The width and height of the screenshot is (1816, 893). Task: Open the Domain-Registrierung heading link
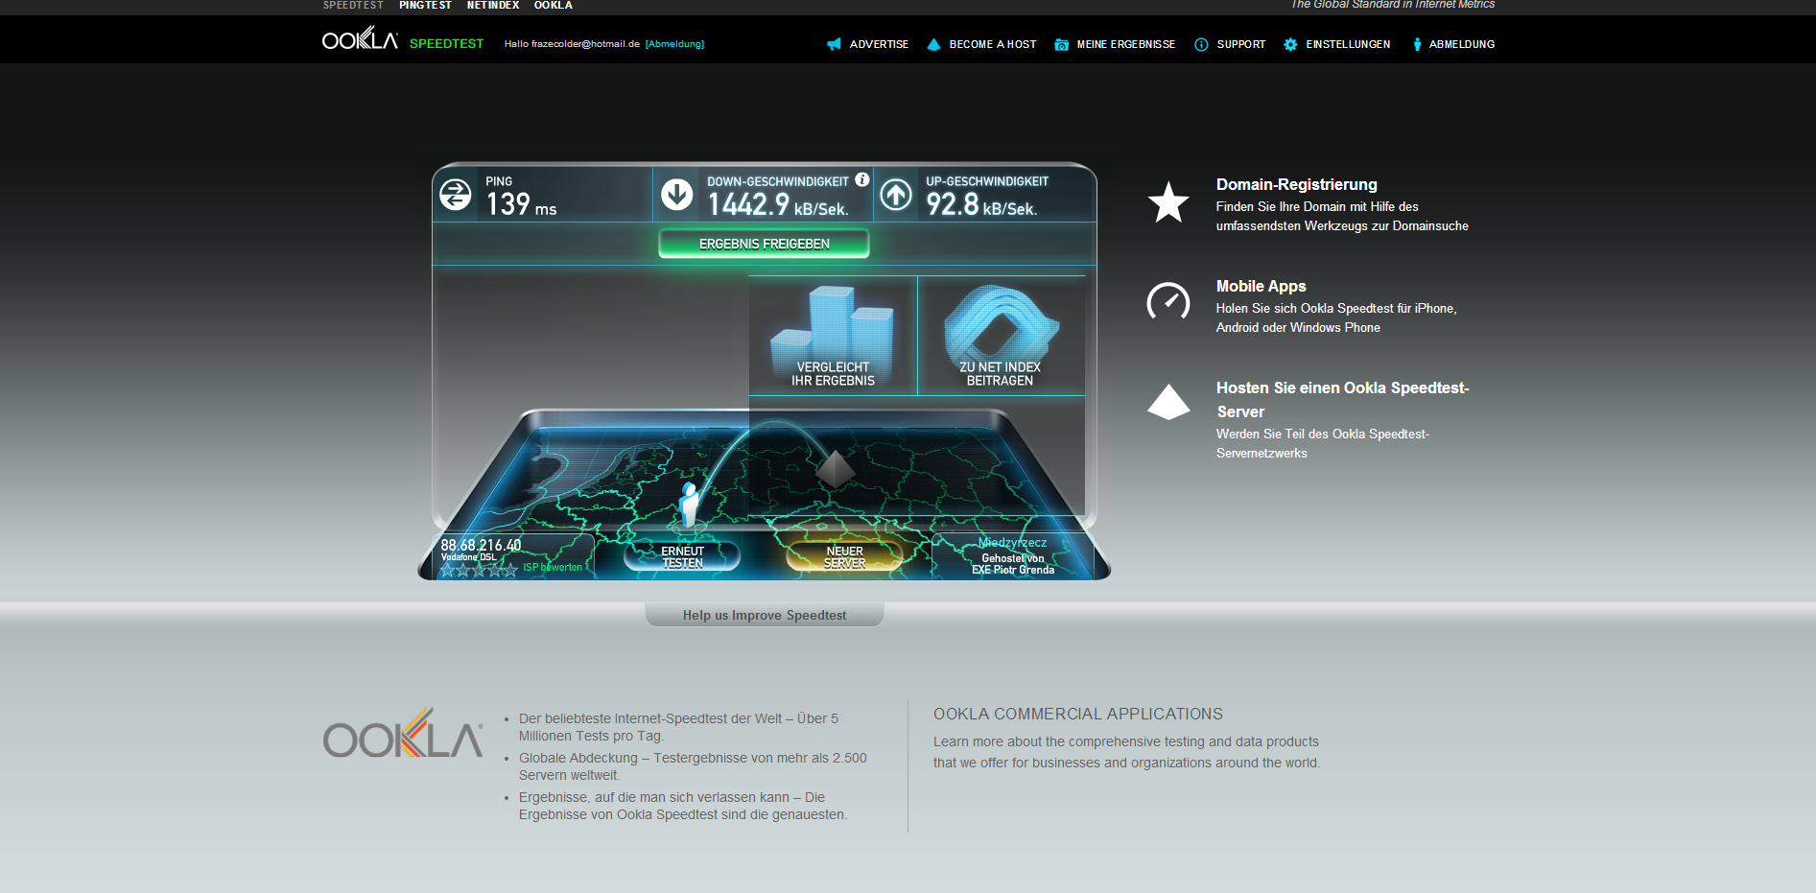coord(1296,184)
